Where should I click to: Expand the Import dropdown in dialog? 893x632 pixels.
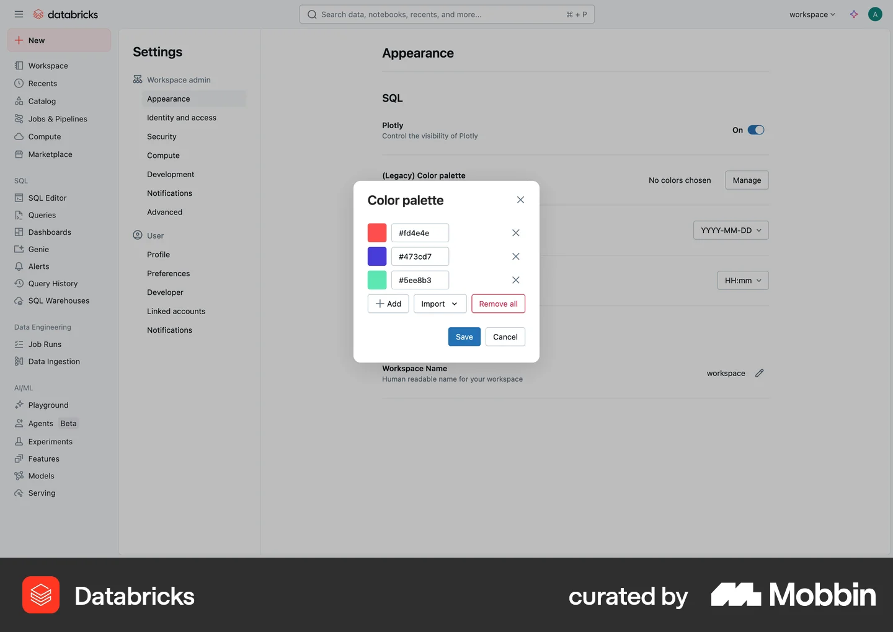pyautogui.click(x=440, y=304)
